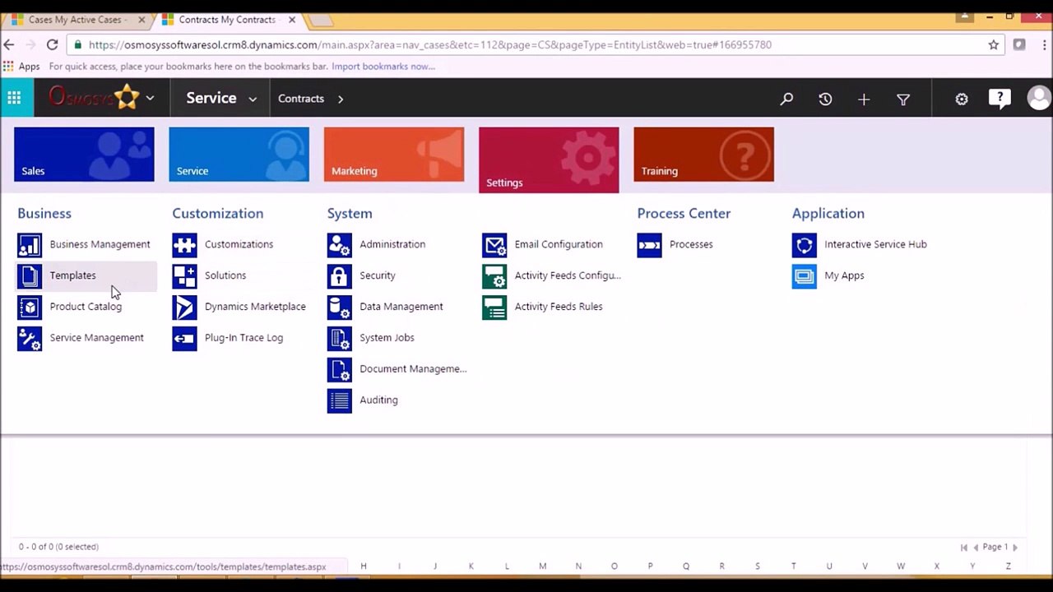Click the quick create plus icon

coord(864,99)
